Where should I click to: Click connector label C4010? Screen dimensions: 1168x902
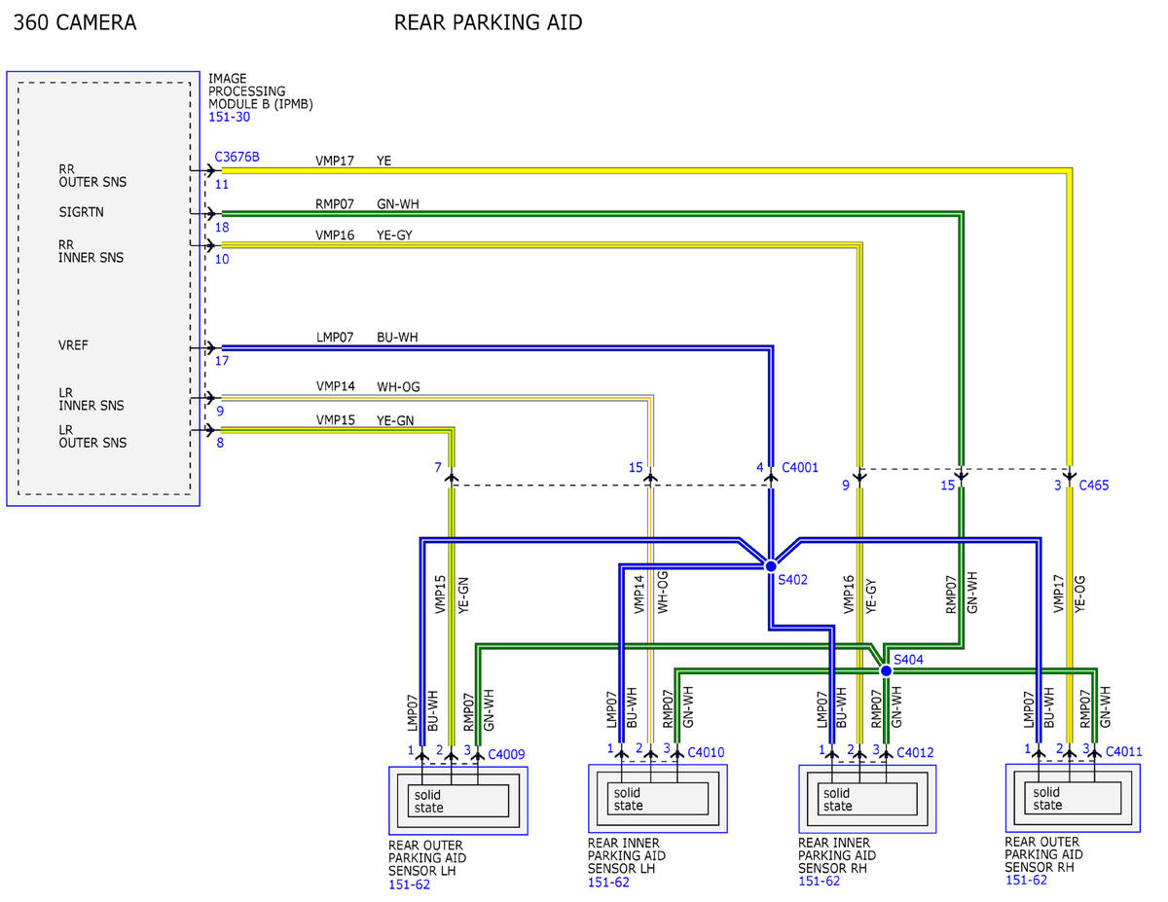(x=706, y=752)
